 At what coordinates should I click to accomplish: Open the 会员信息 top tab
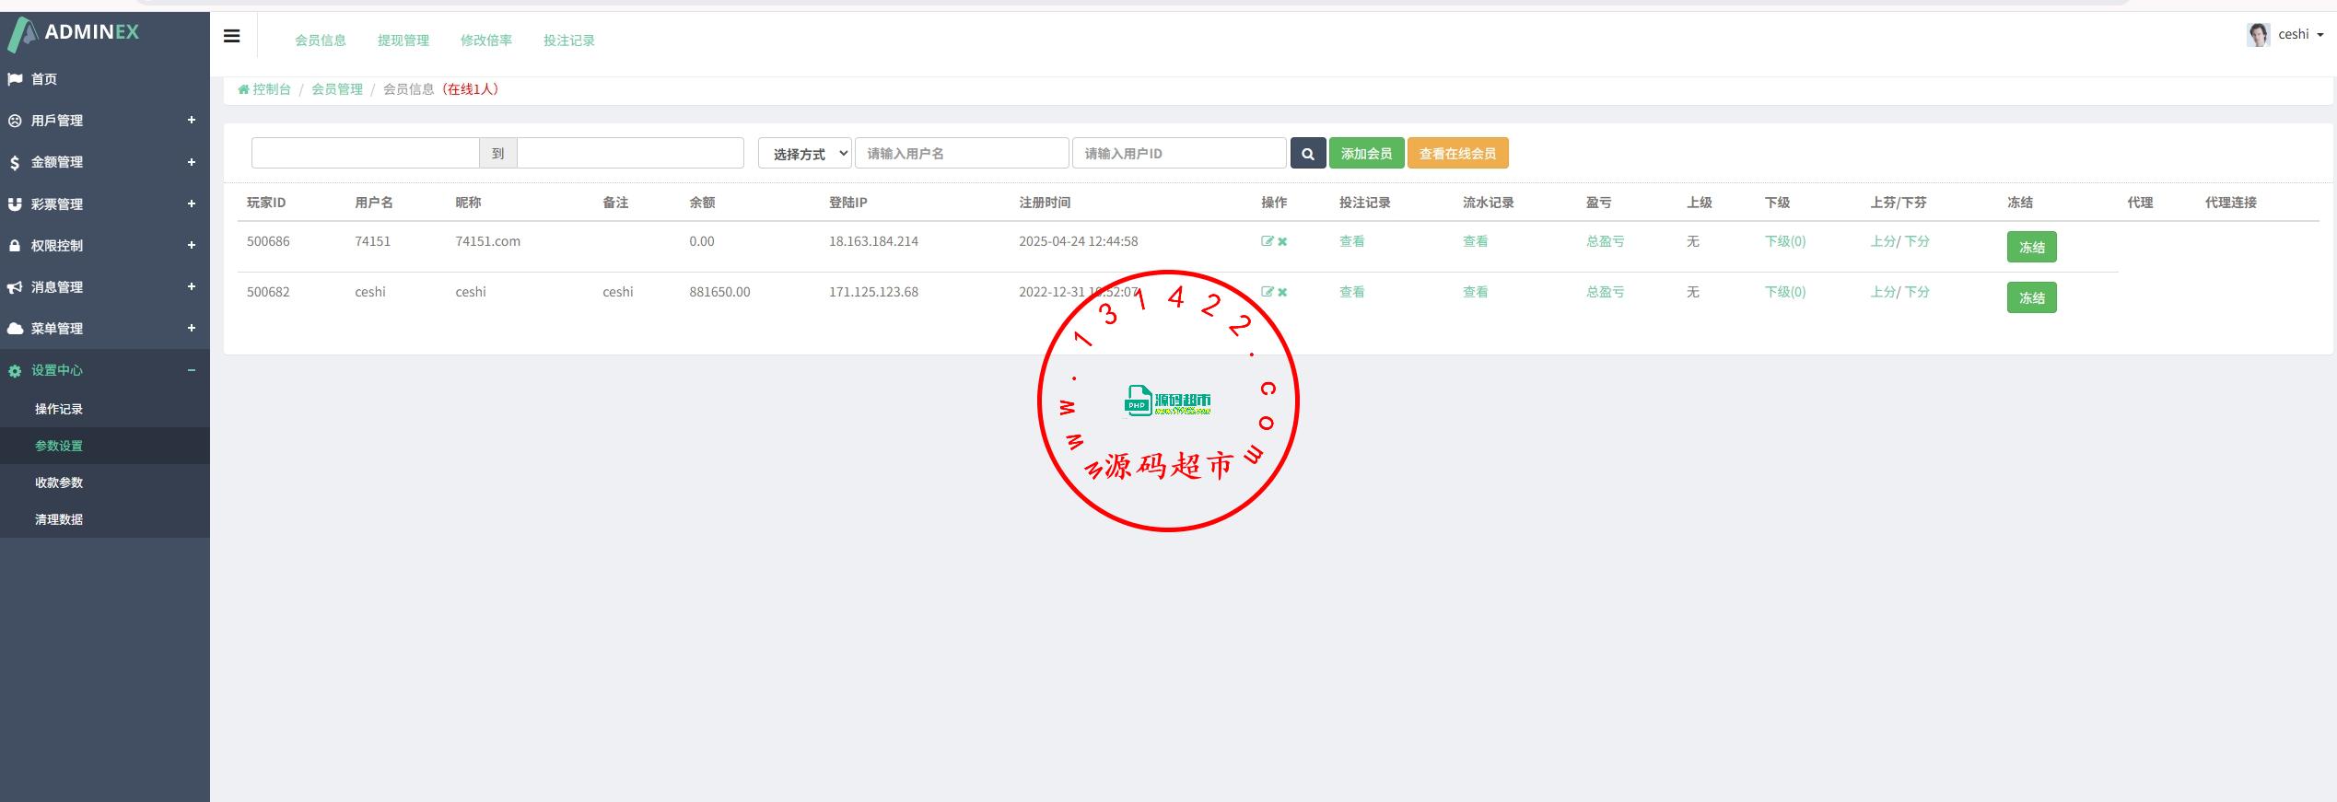tap(321, 41)
